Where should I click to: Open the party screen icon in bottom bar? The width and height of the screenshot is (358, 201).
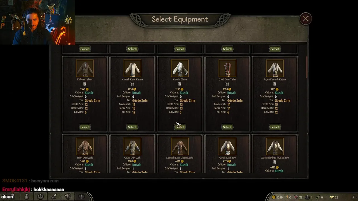[40, 197]
